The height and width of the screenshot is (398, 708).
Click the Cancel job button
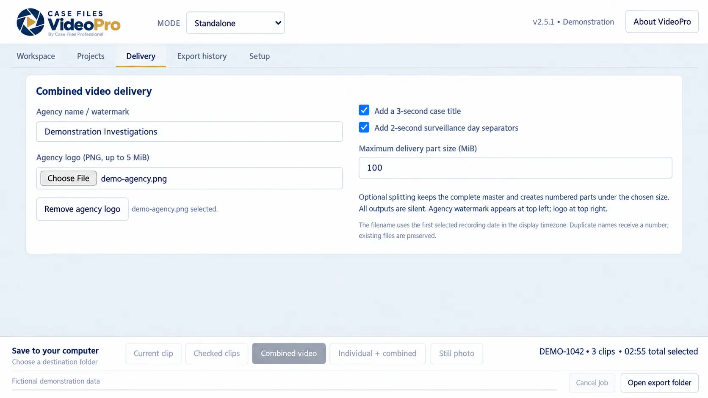pyautogui.click(x=592, y=383)
